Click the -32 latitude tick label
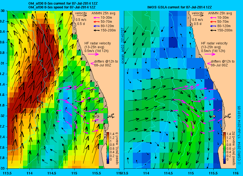 [2, 116]
